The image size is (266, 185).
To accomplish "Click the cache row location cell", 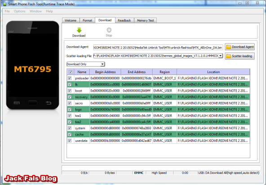I will pyautogui.click(x=213, y=134).
